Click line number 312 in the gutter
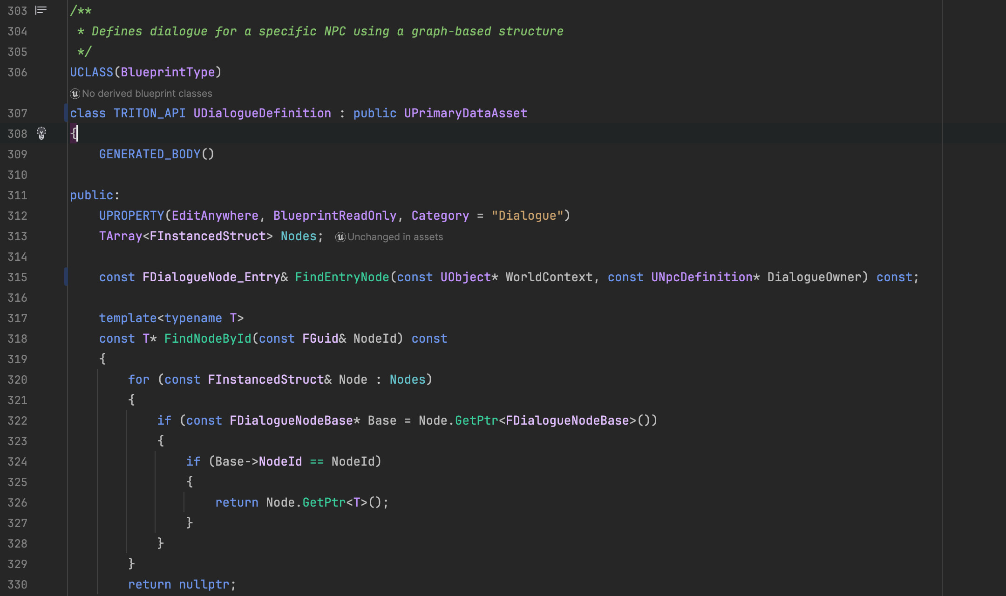This screenshot has height=596, width=1006. (17, 216)
